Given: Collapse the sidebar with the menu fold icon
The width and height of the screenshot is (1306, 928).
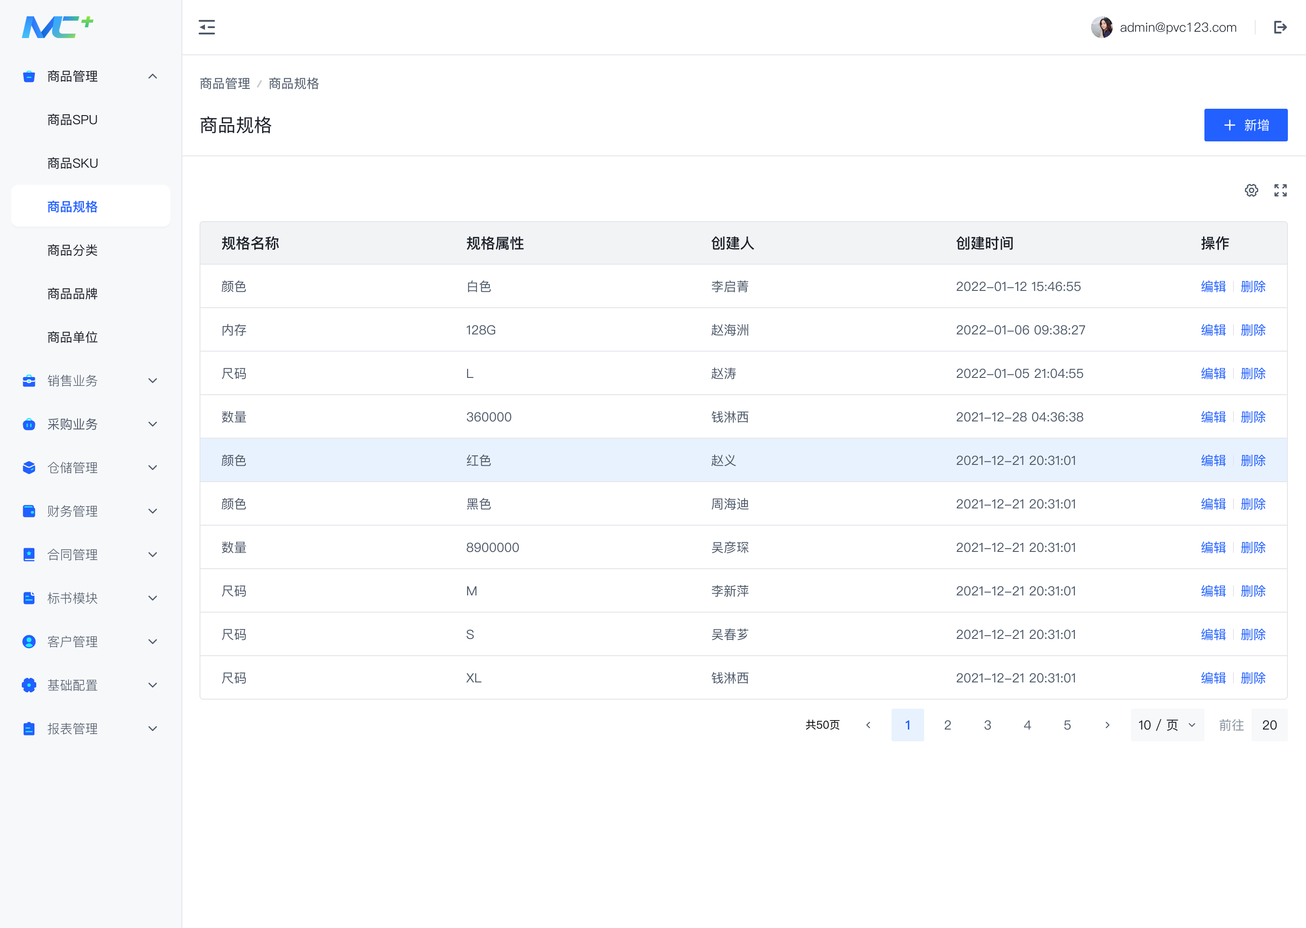Looking at the screenshot, I should click(x=206, y=28).
